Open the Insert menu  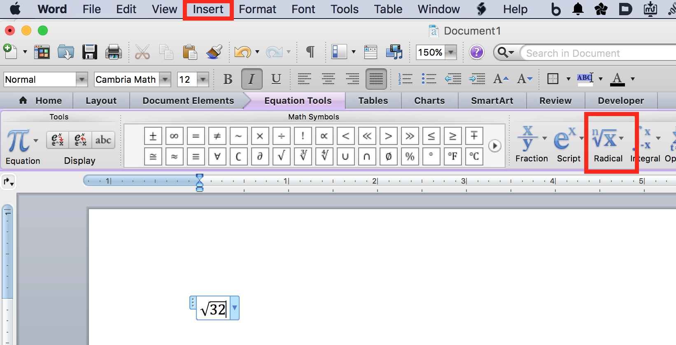pos(208,9)
